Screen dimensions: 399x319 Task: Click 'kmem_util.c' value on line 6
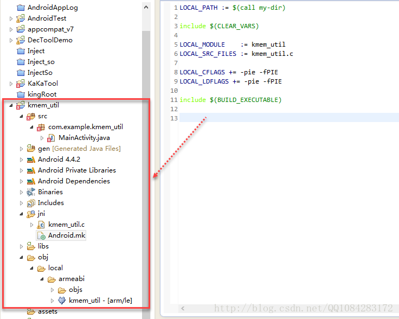point(272,54)
